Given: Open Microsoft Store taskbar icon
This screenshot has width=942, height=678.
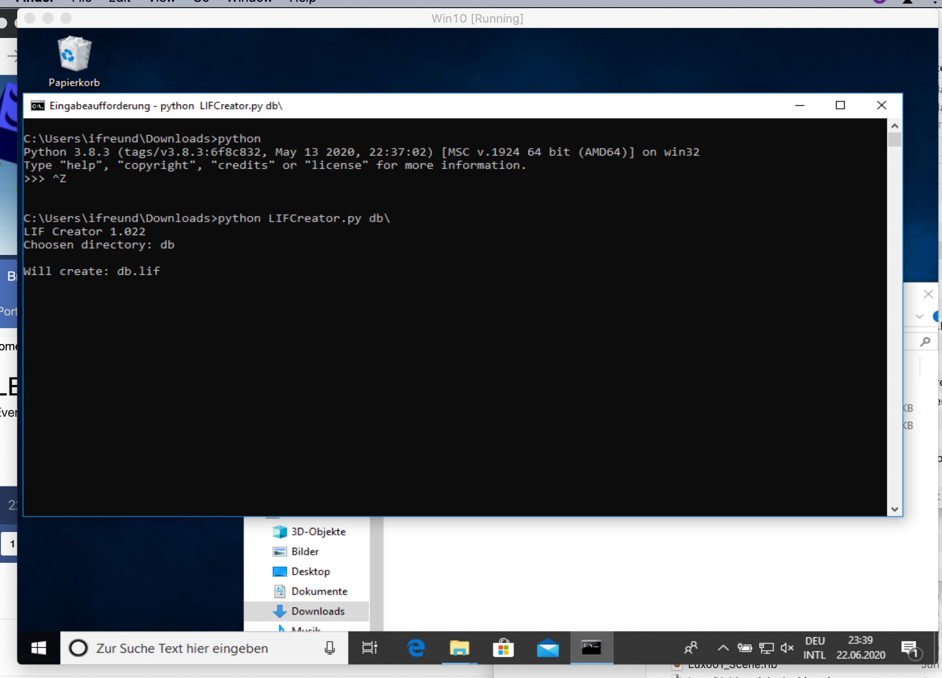Looking at the screenshot, I should point(503,648).
